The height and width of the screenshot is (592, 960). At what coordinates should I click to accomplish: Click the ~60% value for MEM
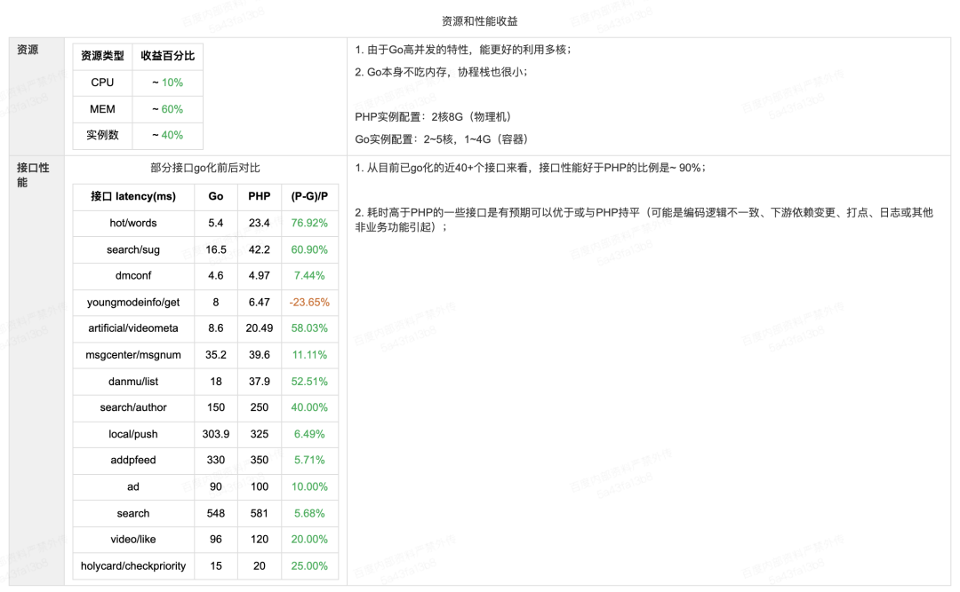tap(168, 109)
